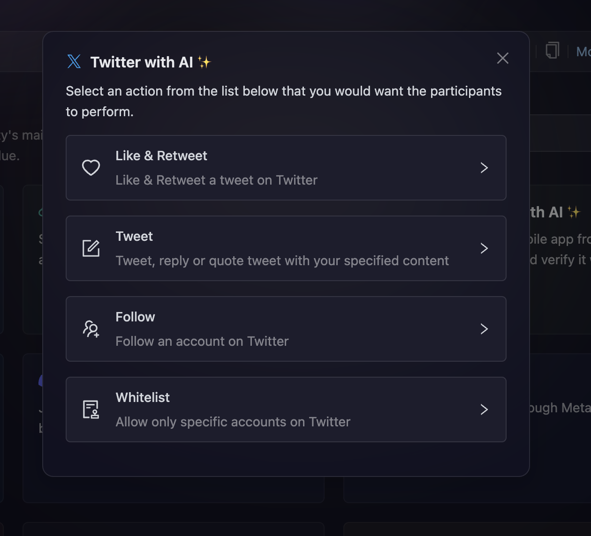
Task: Open Like & Retweet via its chevron arrow
Action: click(x=484, y=168)
